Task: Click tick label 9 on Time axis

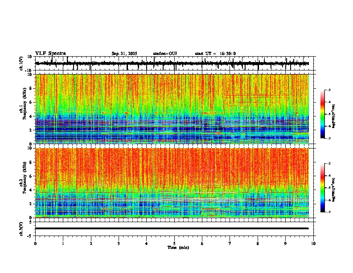Action: pyautogui.click(x=285, y=244)
